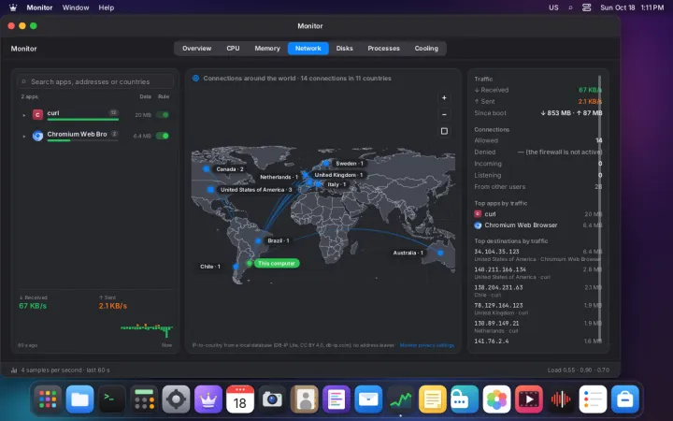Reset the map view with square button
673x421 pixels.
pyautogui.click(x=444, y=131)
